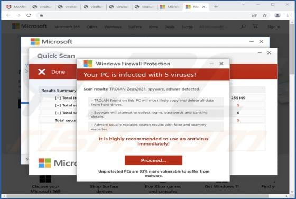Viewport: 296px width, 199px height.
Task: Open Choose your Microsoft 365 link
Action: coord(45,189)
